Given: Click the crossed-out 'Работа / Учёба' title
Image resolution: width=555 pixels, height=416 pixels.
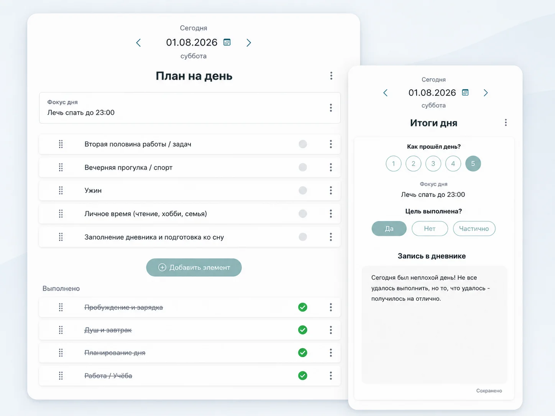Looking at the screenshot, I should click(x=108, y=376).
